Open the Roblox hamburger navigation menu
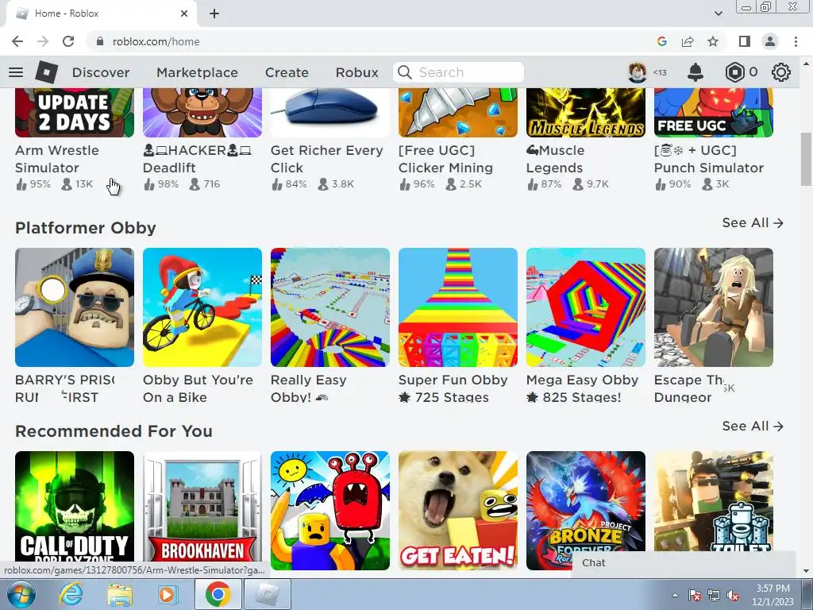 click(16, 72)
